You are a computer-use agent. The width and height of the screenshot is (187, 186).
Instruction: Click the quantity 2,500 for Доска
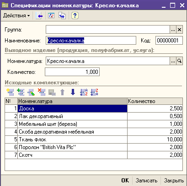[155, 108]
